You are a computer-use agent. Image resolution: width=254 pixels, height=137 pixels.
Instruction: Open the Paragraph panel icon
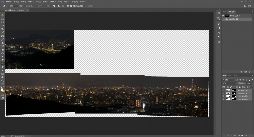[x=219, y=37]
